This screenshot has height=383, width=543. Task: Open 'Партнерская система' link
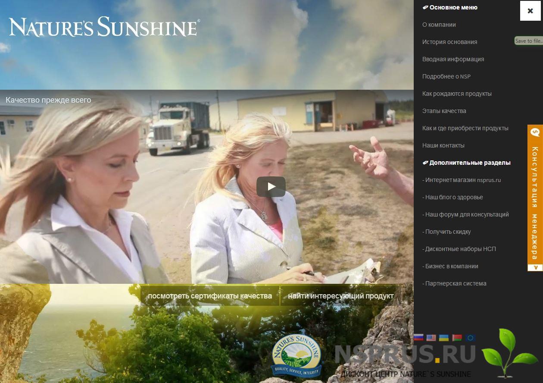pyautogui.click(x=454, y=283)
